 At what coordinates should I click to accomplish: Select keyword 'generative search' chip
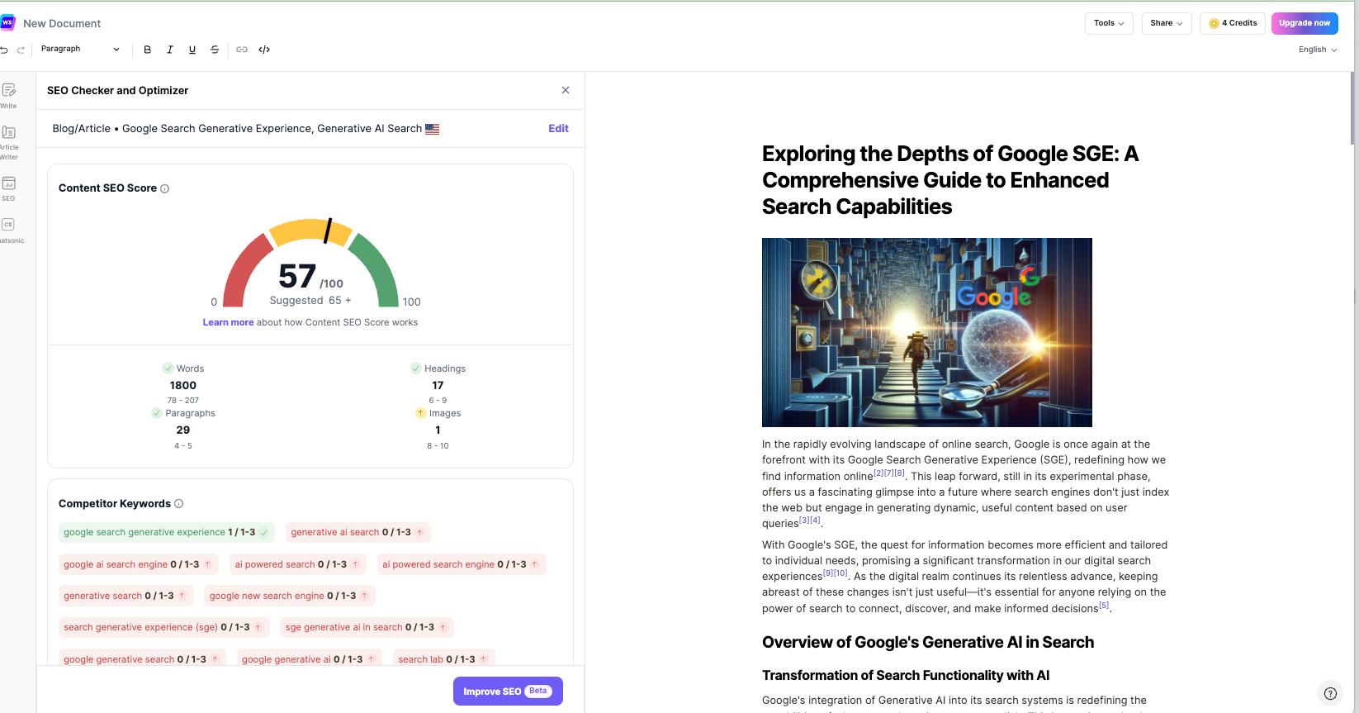[125, 596]
